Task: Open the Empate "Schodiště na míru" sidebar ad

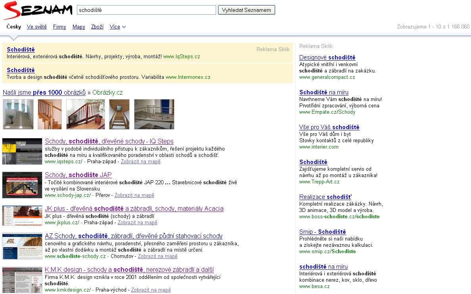Action: click(x=324, y=92)
